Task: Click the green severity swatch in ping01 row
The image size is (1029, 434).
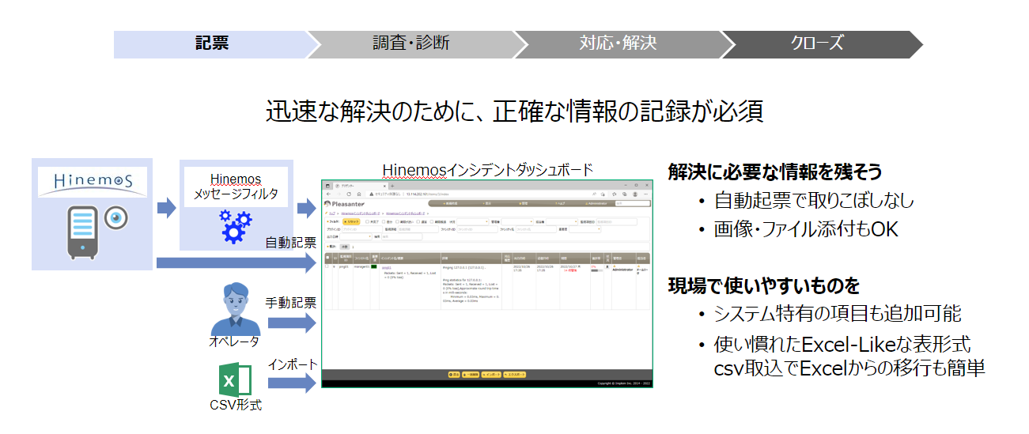Action: tap(374, 266)
